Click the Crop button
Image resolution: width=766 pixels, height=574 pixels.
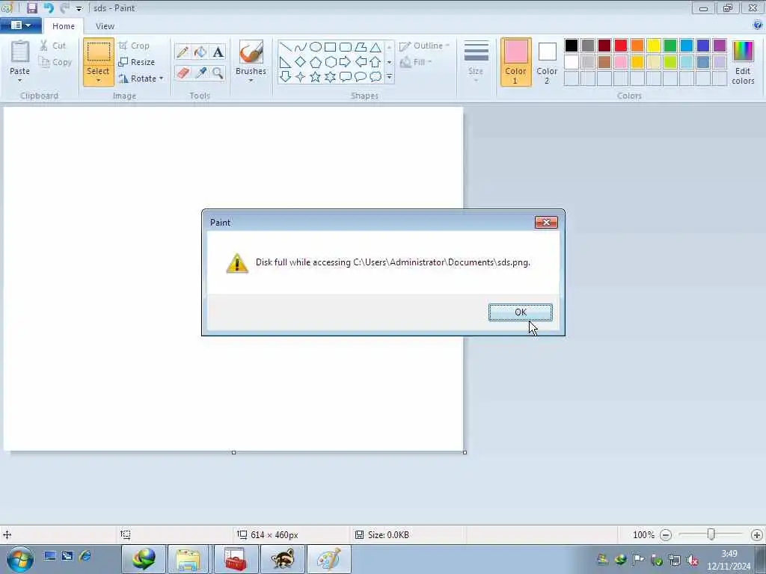click(x=134, y=46)
